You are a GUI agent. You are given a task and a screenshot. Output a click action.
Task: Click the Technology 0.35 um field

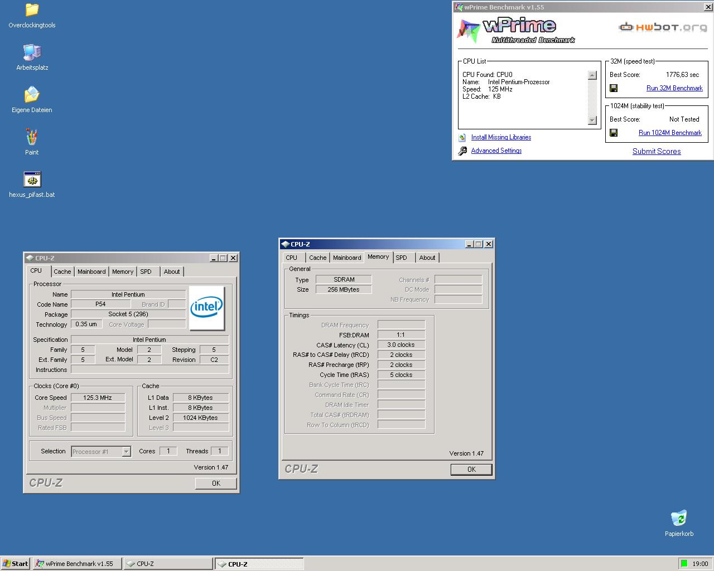[x=86, y=324]
